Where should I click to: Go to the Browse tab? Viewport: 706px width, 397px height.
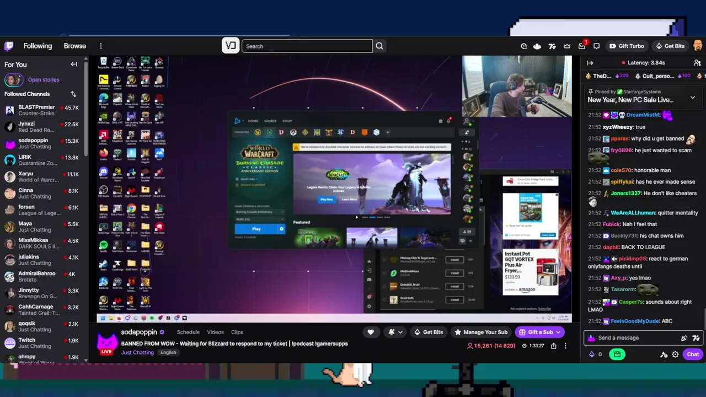(75, 46)
